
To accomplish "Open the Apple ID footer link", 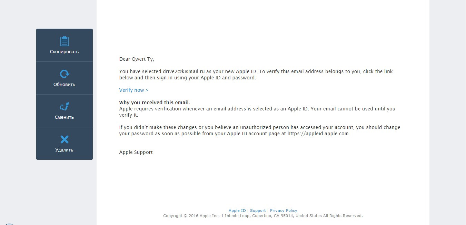I will (237, 211).
